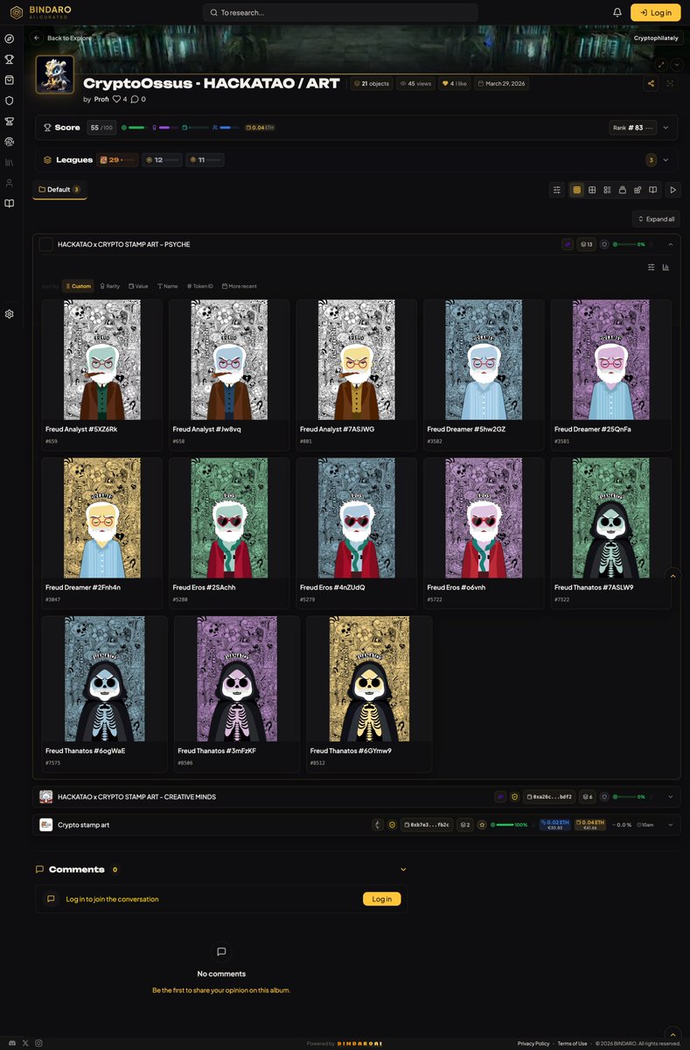Expand the CREATIVE MINDS section chevron
690x1050 pixels.
[x=671, y=796]
